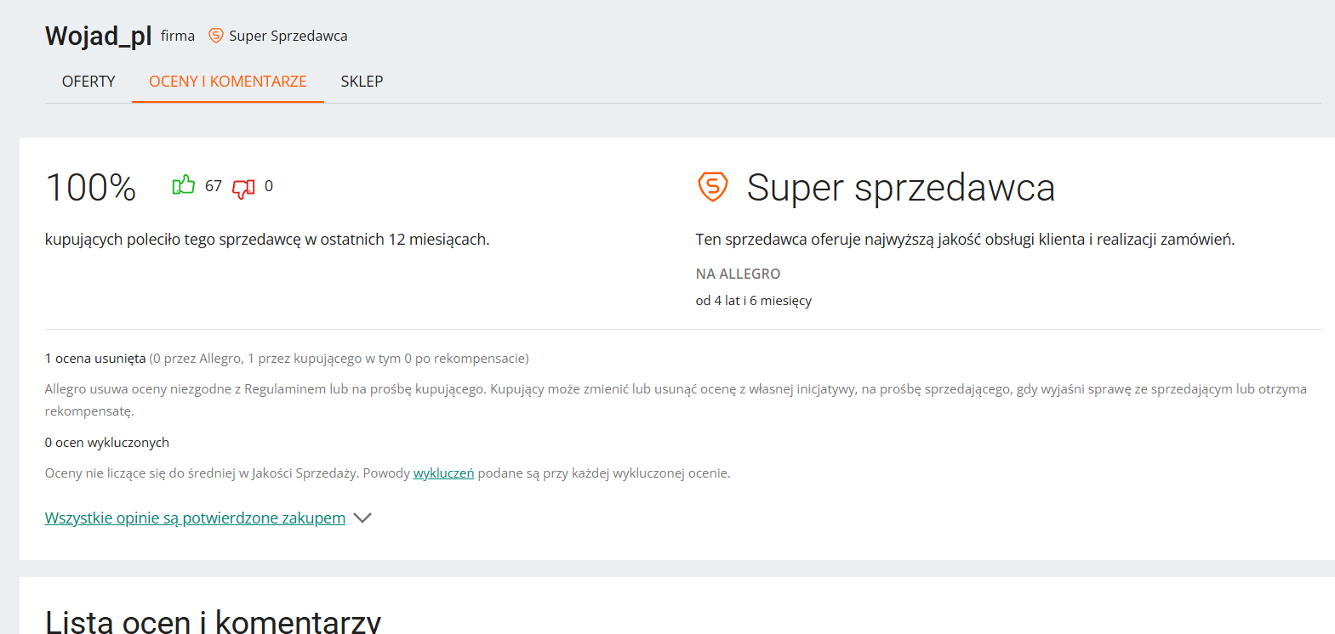1335x634 pixels.
Task: Click the small Super Sprzedawca badge icon in header
Action: point(216,36)
